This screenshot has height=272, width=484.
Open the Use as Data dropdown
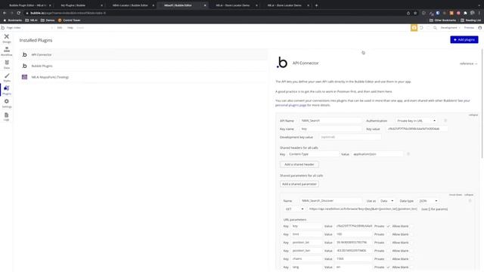(386, 201)
